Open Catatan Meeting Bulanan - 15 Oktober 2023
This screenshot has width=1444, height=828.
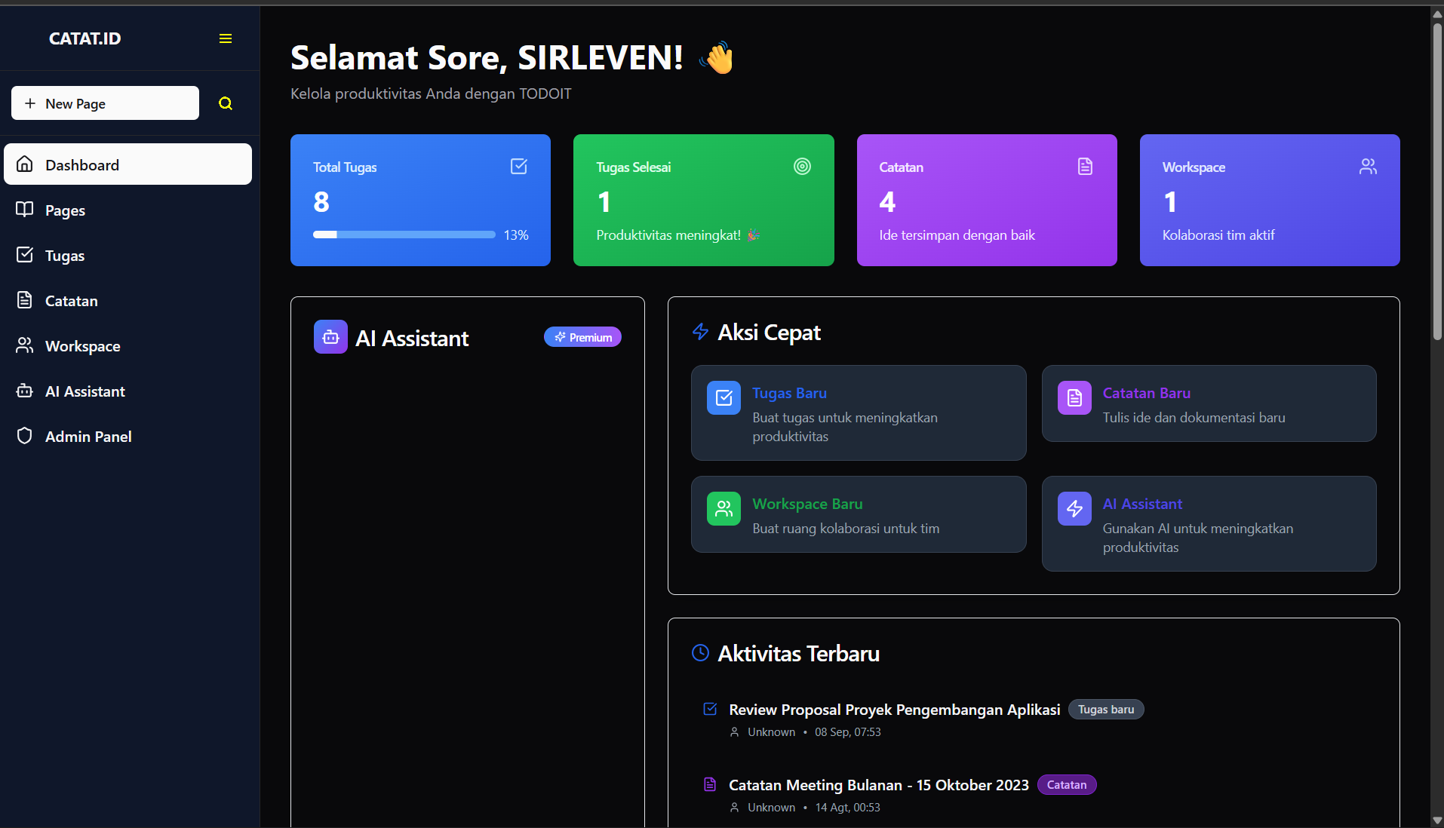(878, 785)
